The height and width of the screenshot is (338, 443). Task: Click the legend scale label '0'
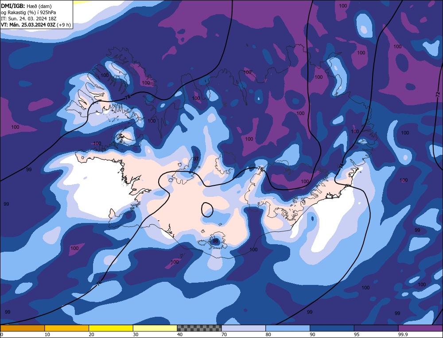[x=2, y=334]
